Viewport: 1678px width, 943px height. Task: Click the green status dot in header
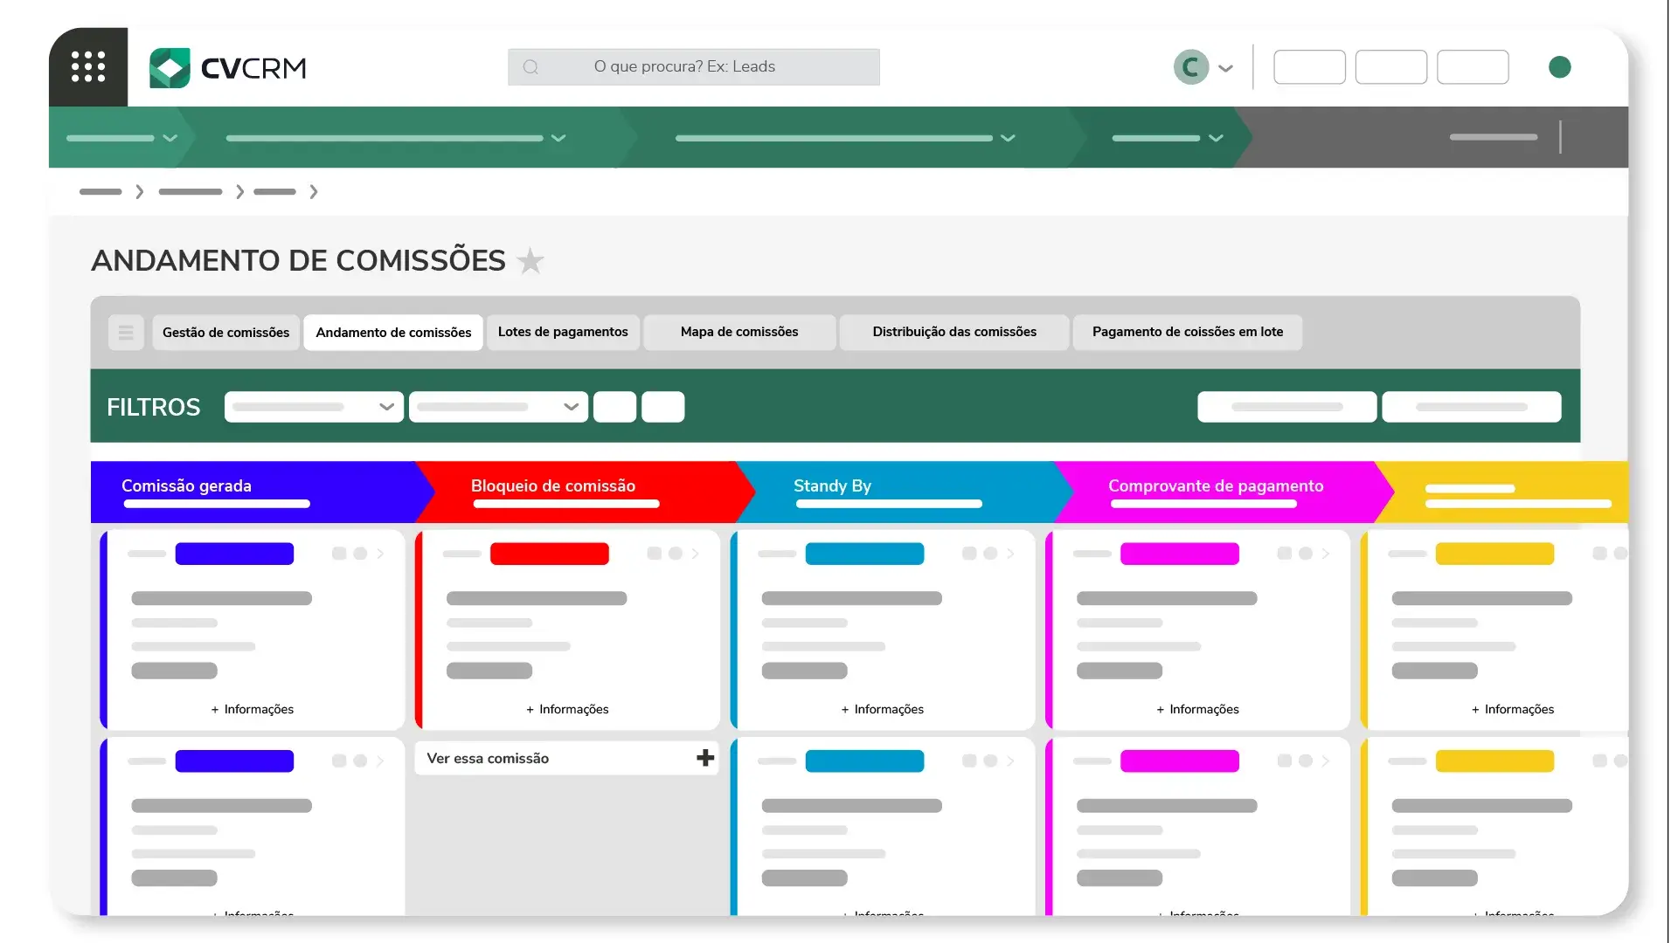point(1559,67)
